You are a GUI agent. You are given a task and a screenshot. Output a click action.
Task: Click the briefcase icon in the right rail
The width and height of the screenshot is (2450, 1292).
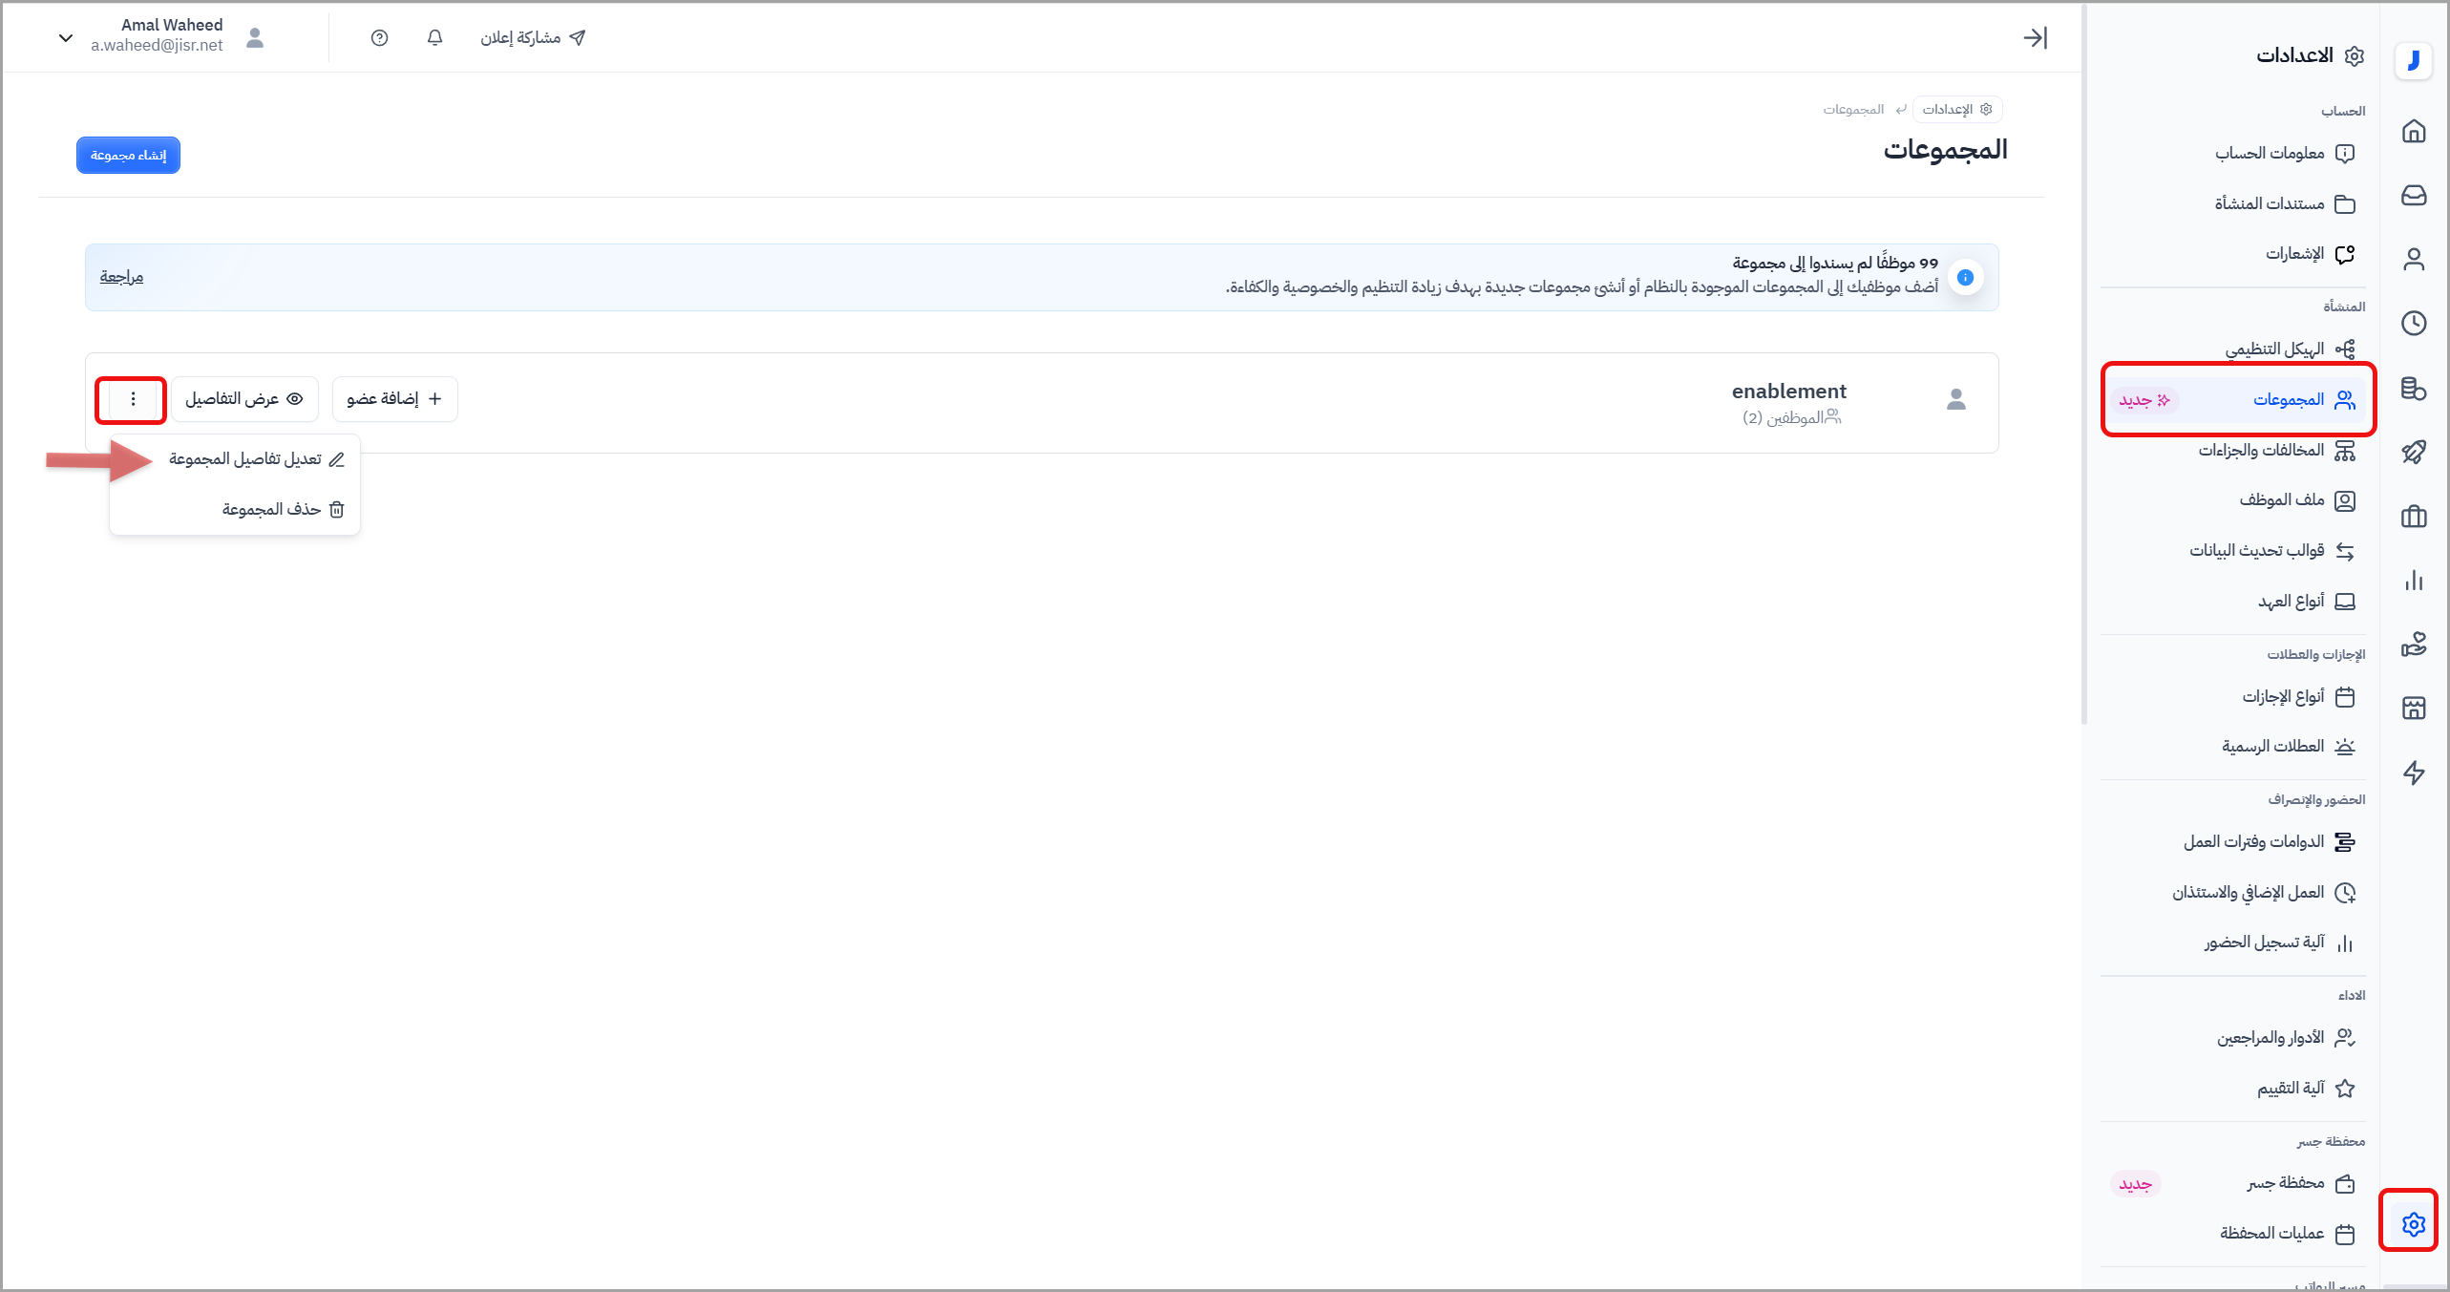(2413, 517)
